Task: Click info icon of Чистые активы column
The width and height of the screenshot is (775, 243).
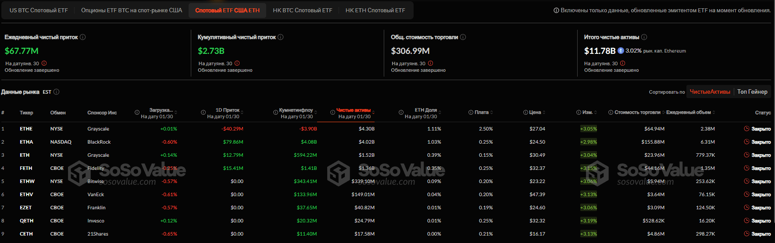Action: (x=332, y=113)
